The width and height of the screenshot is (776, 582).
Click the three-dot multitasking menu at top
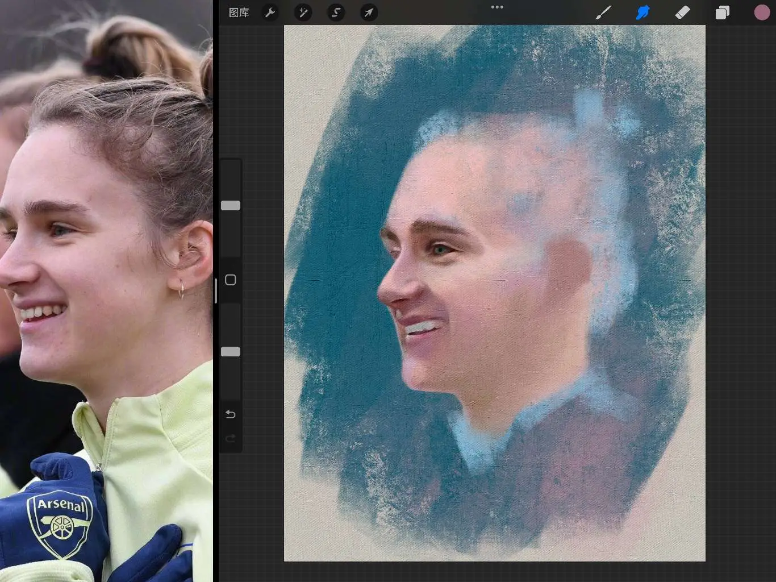497,7
